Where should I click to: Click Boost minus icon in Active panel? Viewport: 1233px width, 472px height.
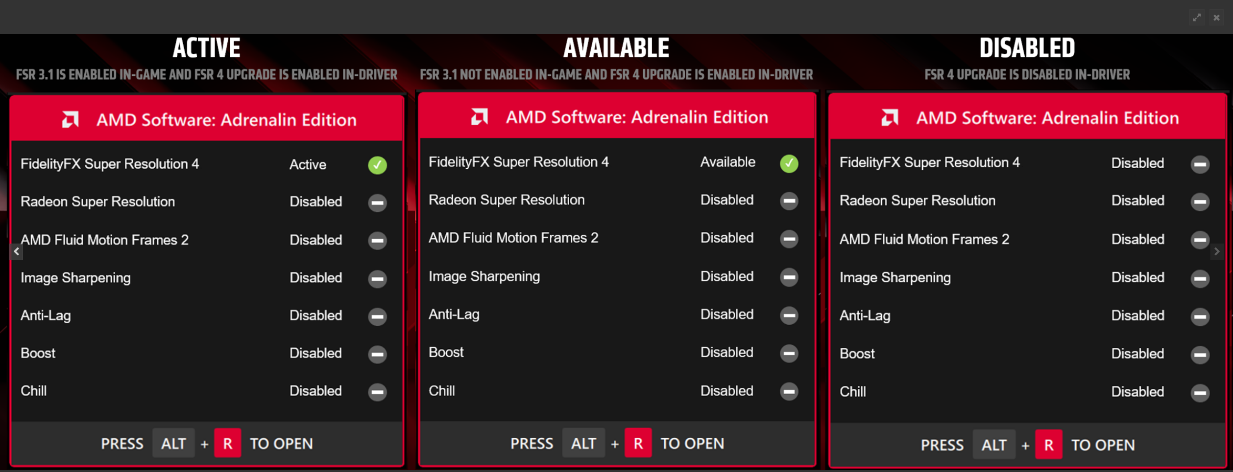tap(377, 354)
